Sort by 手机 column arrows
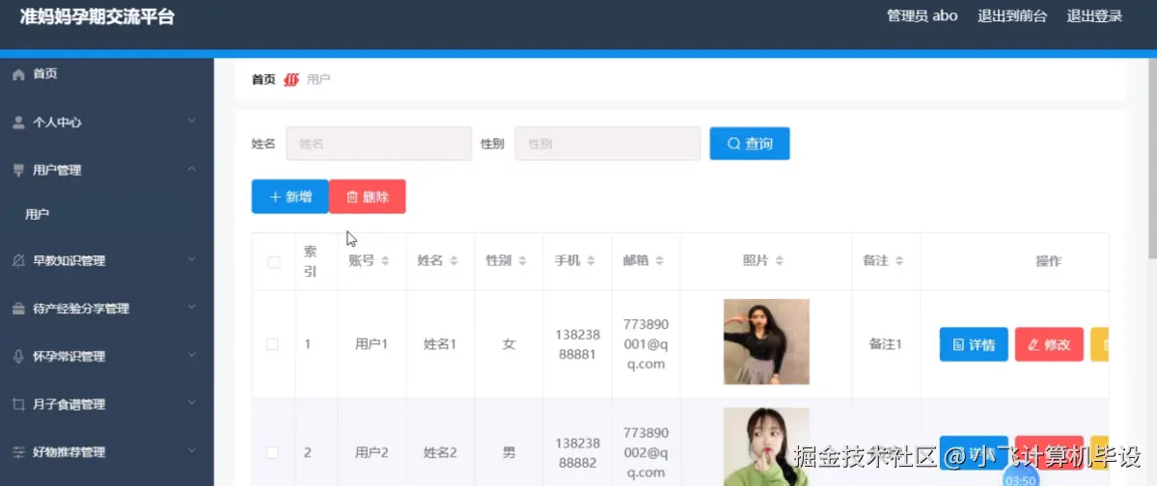 pyautogui.click(x=591, y=261)
